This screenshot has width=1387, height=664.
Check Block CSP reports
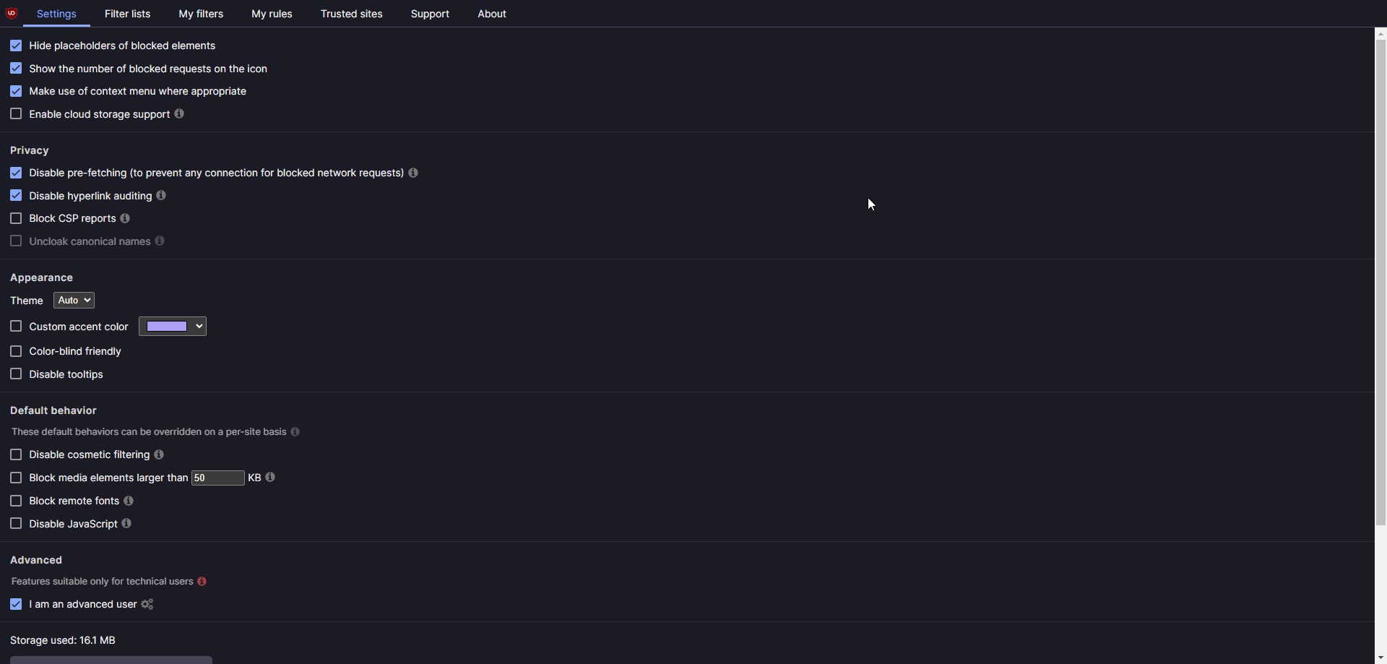[16, 218]
